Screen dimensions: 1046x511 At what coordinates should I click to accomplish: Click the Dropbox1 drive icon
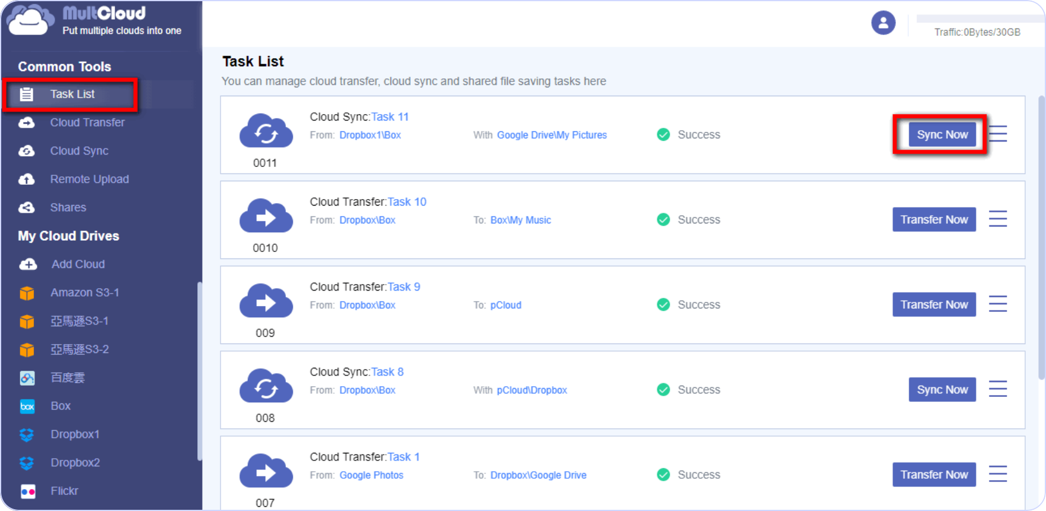pyautogui.click(x=27, y=435)
